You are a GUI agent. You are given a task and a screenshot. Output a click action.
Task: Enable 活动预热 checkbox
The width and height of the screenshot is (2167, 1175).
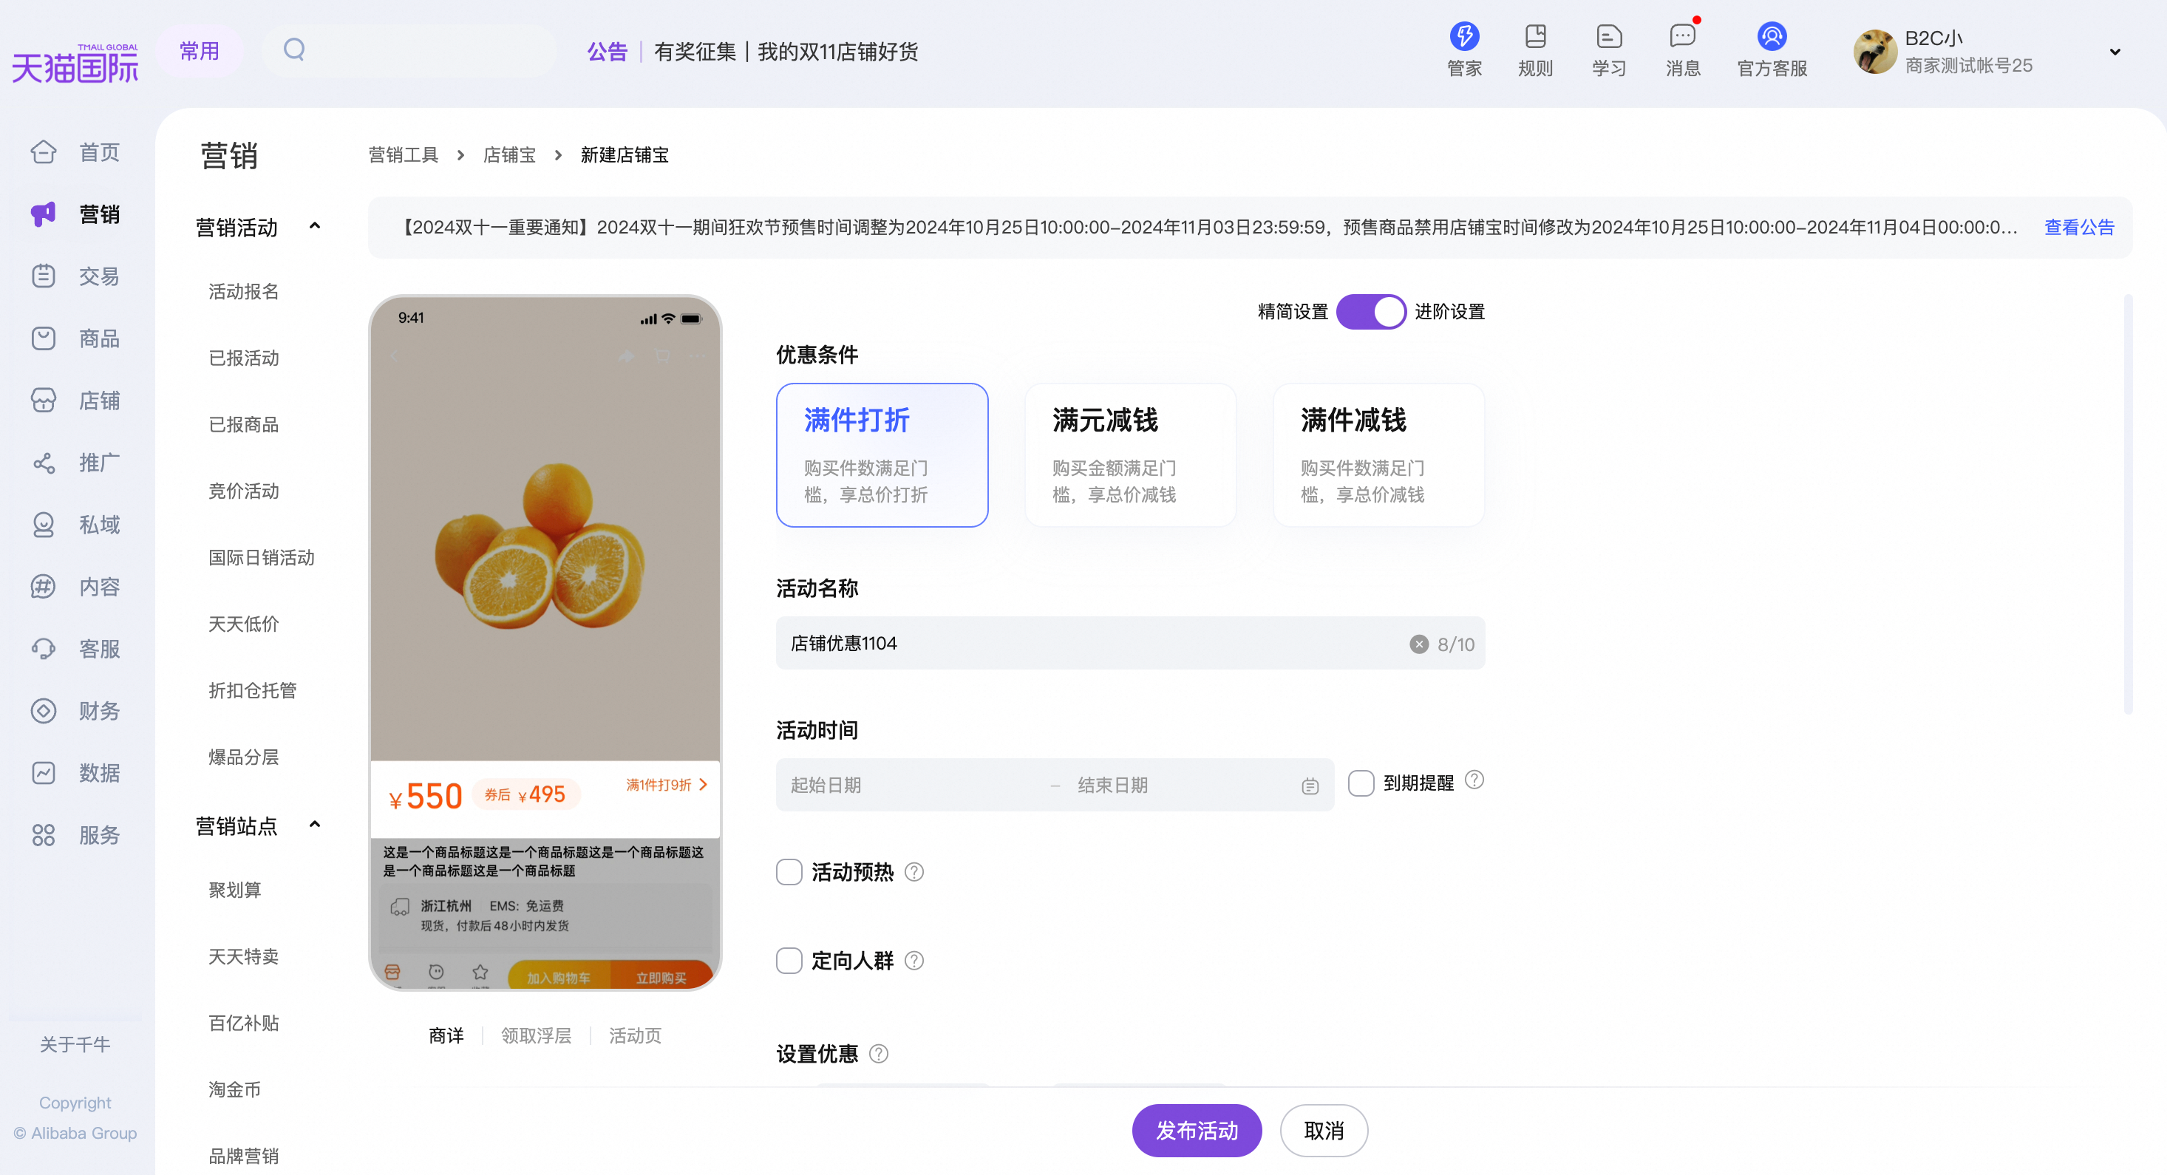[x=789, y=872]
